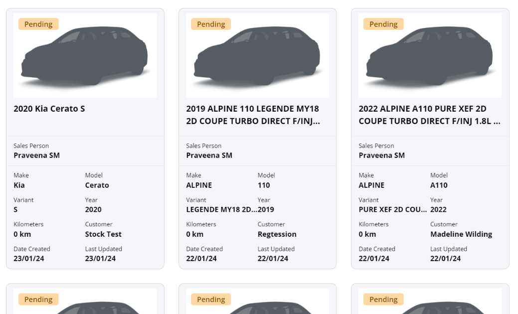Click Make "ALPINE" on the 2019 card
This screenshot has width=518, height=314.
tap(199, 185)
